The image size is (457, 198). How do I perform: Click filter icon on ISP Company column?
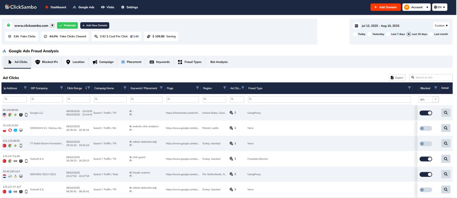click(61, 88)
